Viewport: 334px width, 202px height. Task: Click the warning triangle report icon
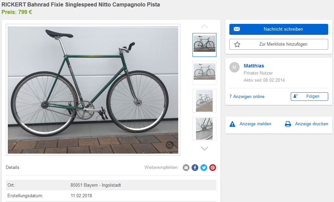coord(232,124)
